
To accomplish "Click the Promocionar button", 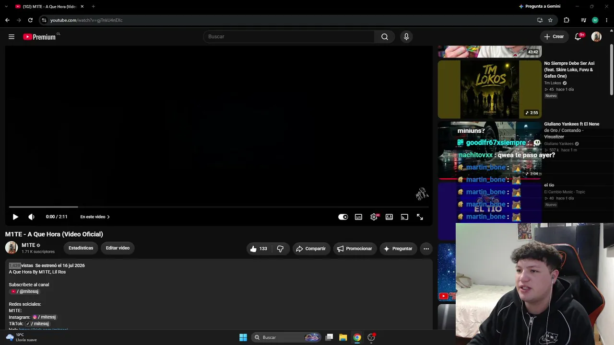I will click(x=354, y=249).
